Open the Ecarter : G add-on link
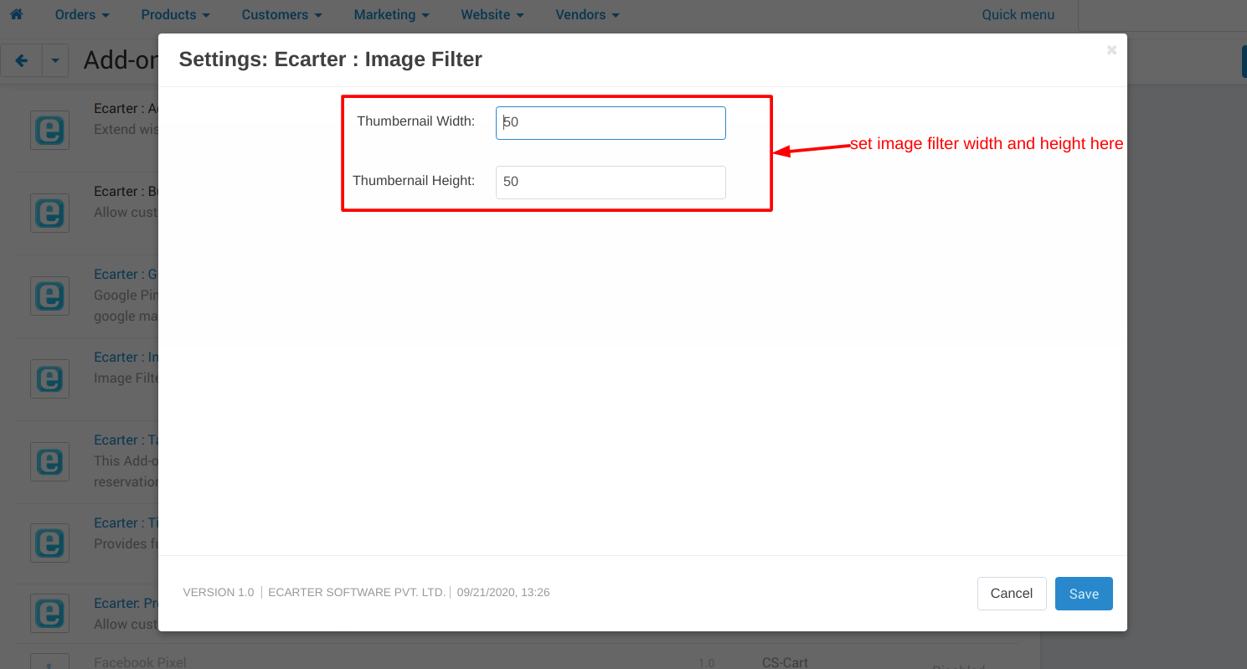1247x669 pixels. (x=126, y=275)
